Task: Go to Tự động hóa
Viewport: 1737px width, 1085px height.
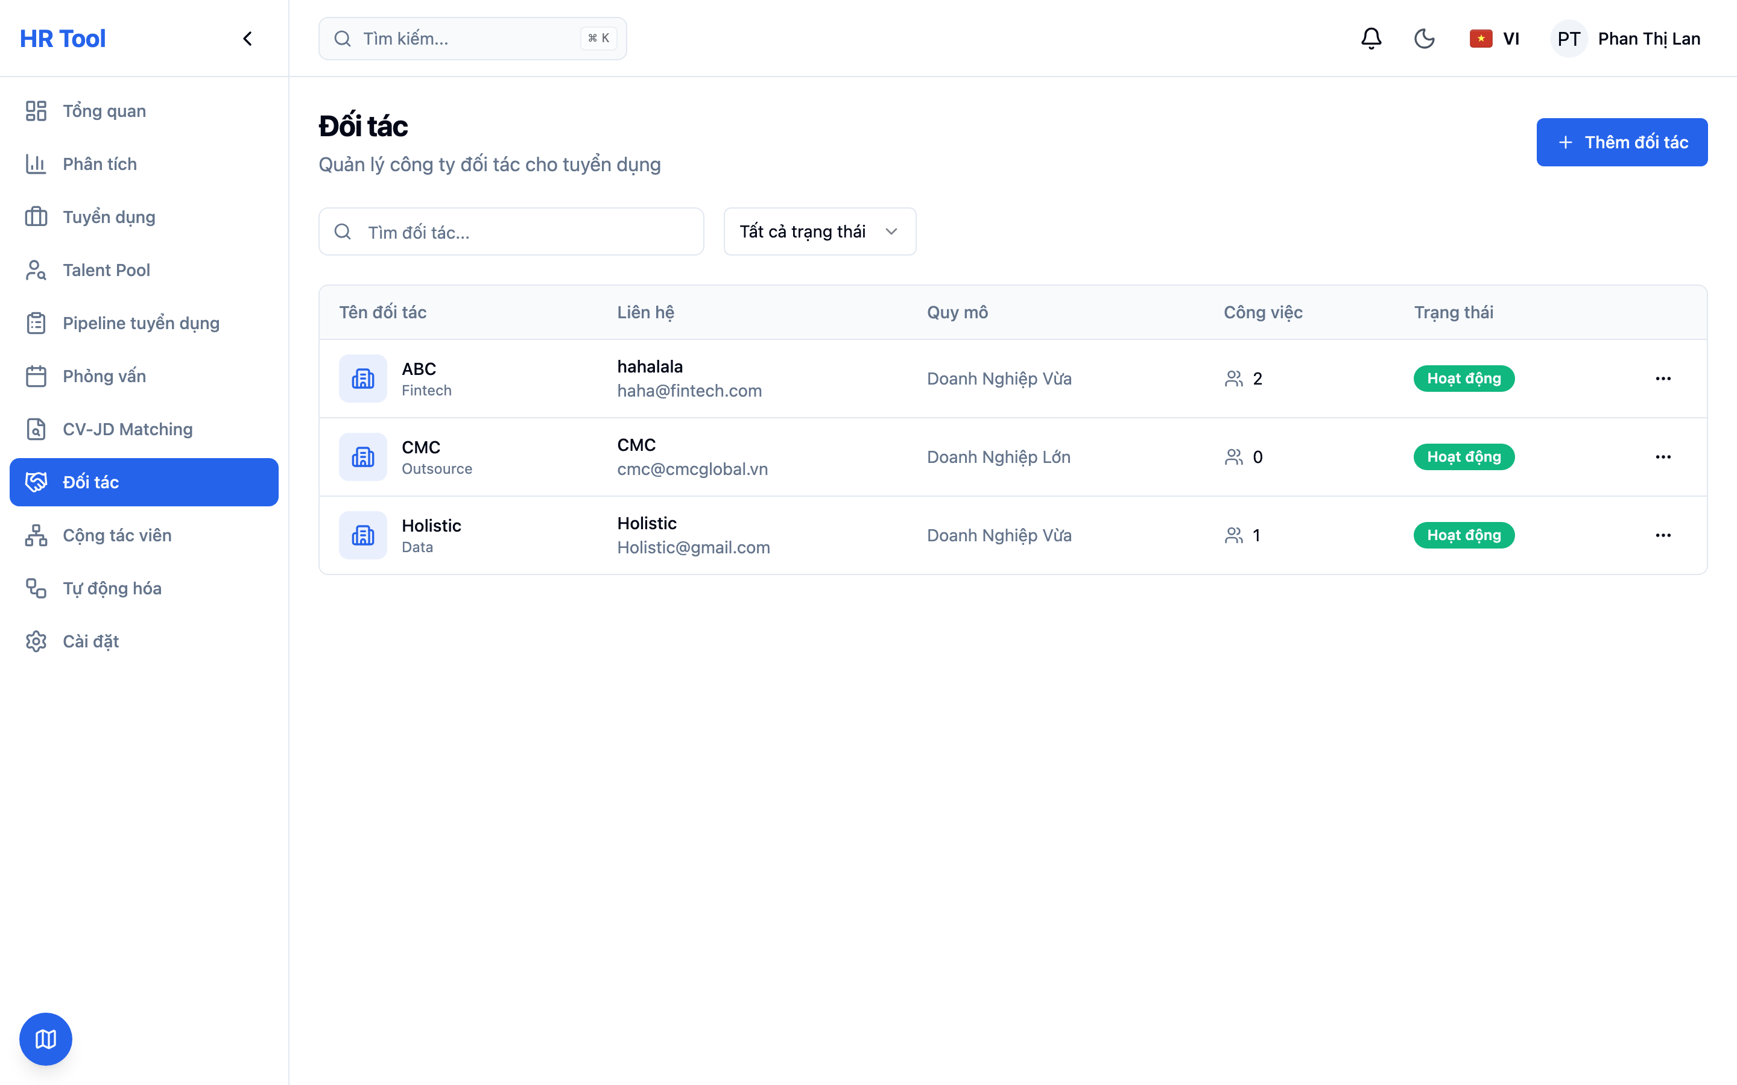Action: [144, 588]
